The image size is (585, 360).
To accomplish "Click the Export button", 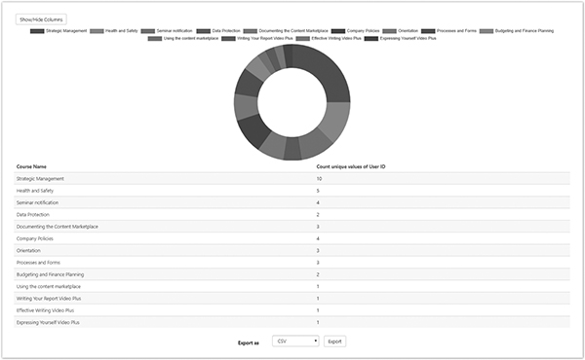I will tap(334, 342).
